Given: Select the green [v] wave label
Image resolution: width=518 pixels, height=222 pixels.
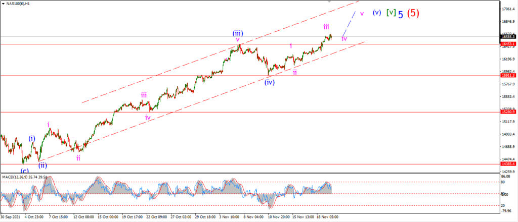Looking at the screenshot, I should tap(391, 13).
